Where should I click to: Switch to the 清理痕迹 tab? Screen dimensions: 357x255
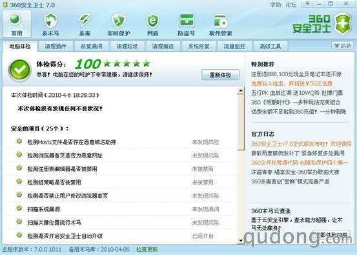click(163, 46)
